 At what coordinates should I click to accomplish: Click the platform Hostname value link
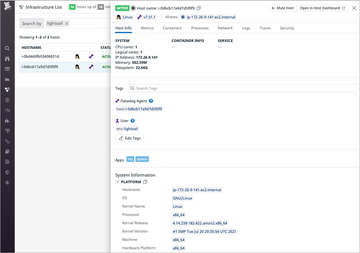tap(197, 190)
